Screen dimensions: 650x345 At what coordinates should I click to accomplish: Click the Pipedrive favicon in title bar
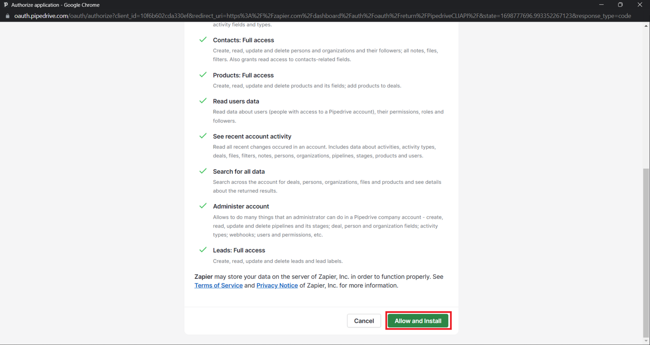point(6,5)
